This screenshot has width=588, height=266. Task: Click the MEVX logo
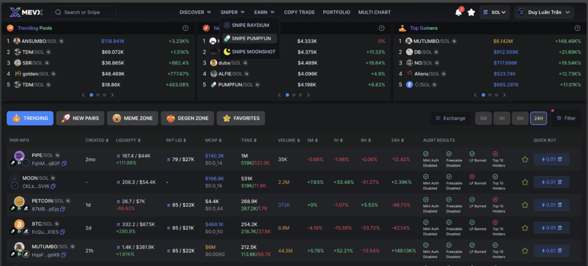26,12
